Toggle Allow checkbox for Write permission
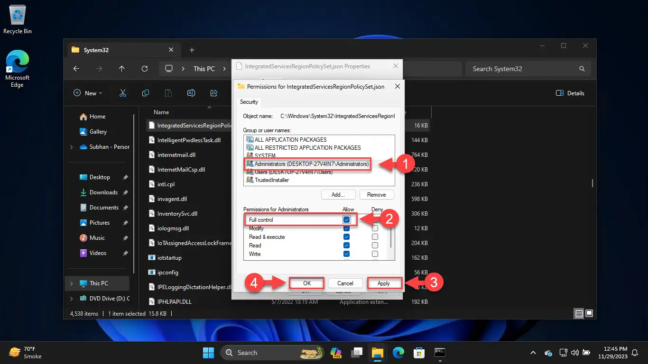 [347, 254]
